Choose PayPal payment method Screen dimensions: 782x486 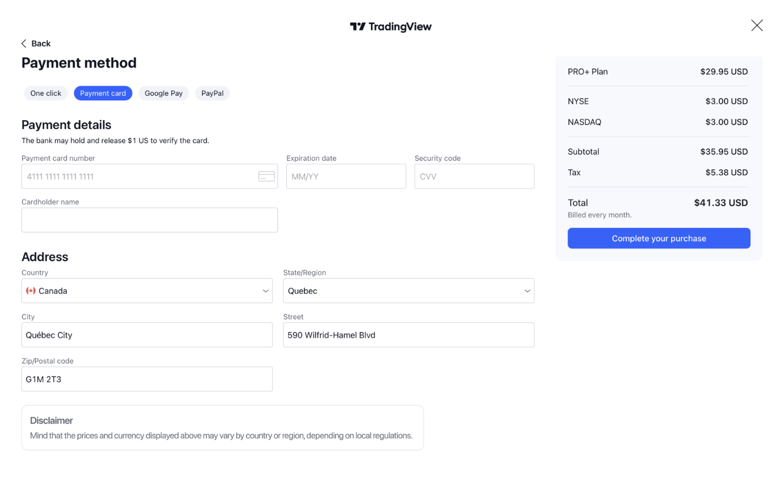(212, 93)
